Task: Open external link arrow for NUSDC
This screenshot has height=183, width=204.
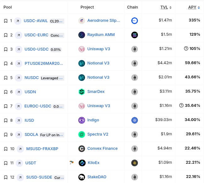Action: [19, 78]
